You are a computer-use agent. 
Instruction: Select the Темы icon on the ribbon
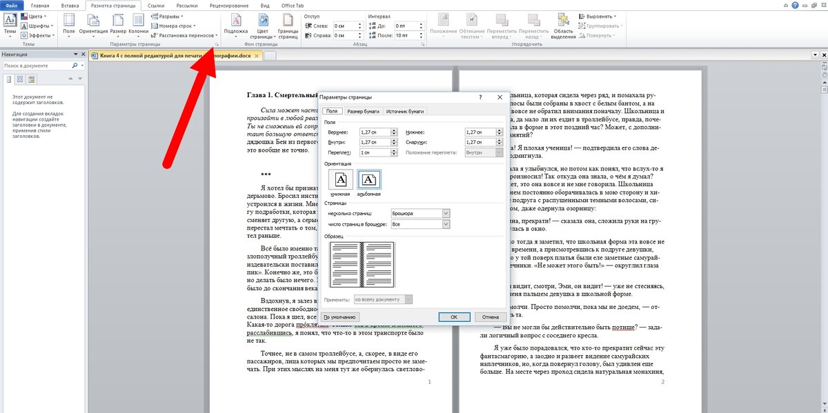[x=10, y=21]
